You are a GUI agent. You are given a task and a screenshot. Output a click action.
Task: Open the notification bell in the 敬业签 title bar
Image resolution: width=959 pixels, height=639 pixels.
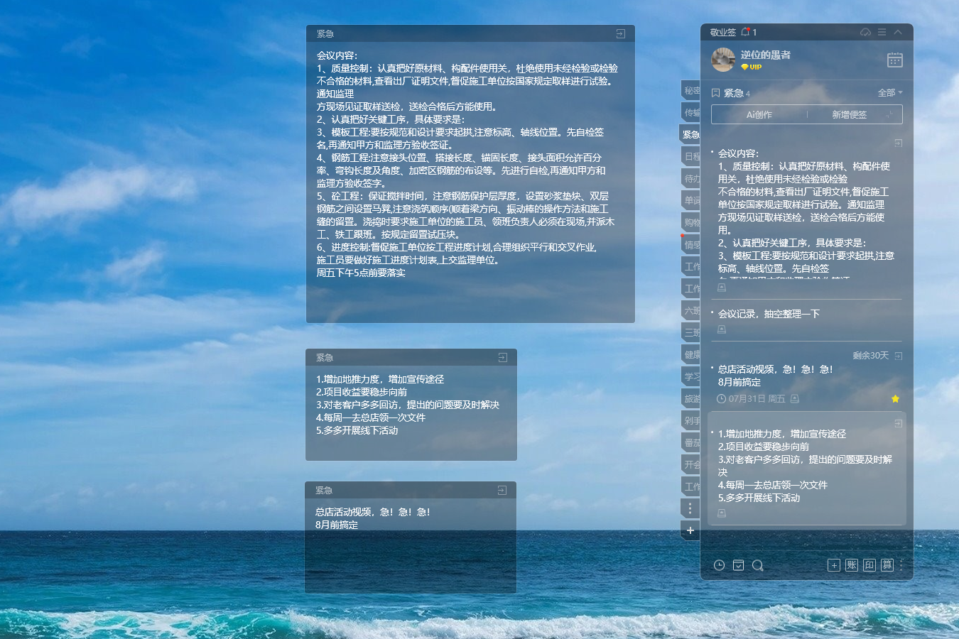pyautogui.click(x=745, y=32)
